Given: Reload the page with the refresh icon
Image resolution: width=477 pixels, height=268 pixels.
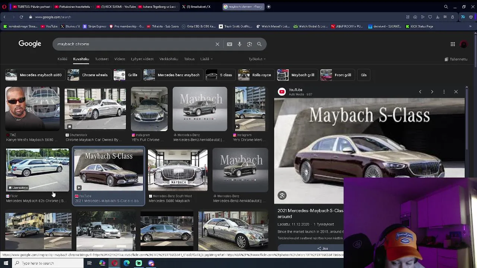Looking at the screenshot, I should [21, 17].
